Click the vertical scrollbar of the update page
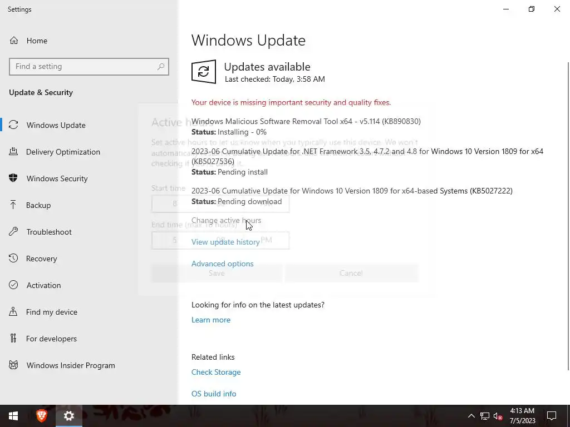Image resolution: width=570 pixels, height=427 pixels. tap(568, 216)
